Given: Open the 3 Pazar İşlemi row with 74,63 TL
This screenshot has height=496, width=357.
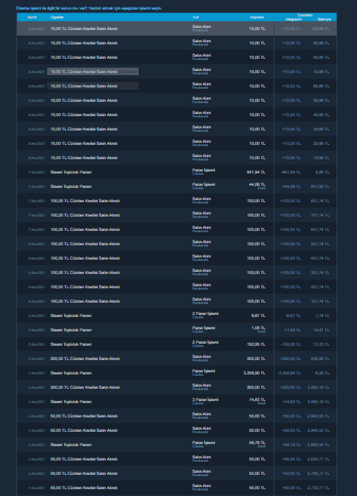Looking at the screenshot, I should pos(177,402).
